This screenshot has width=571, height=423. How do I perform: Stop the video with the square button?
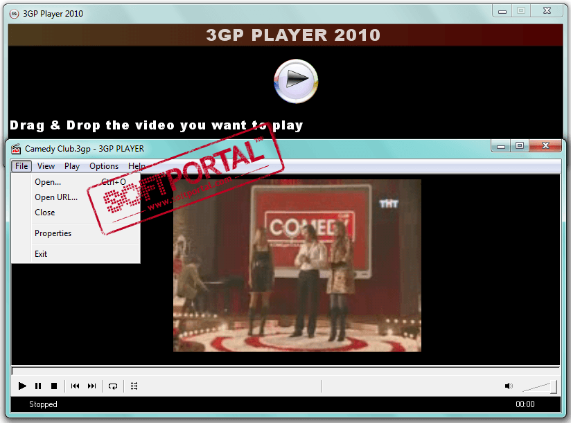(x=54, y=386)
